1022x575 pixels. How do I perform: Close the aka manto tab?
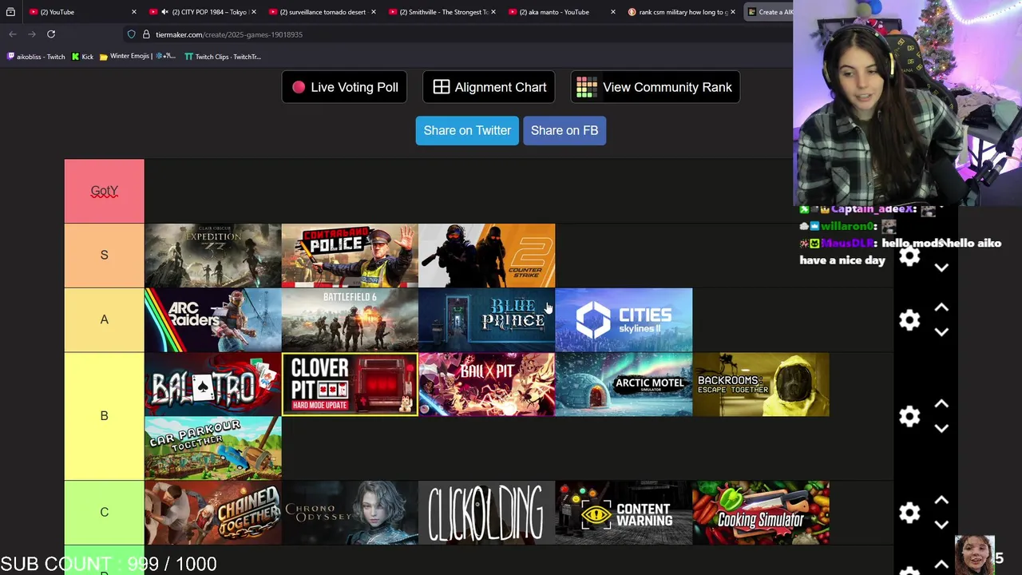click(612, 12)
